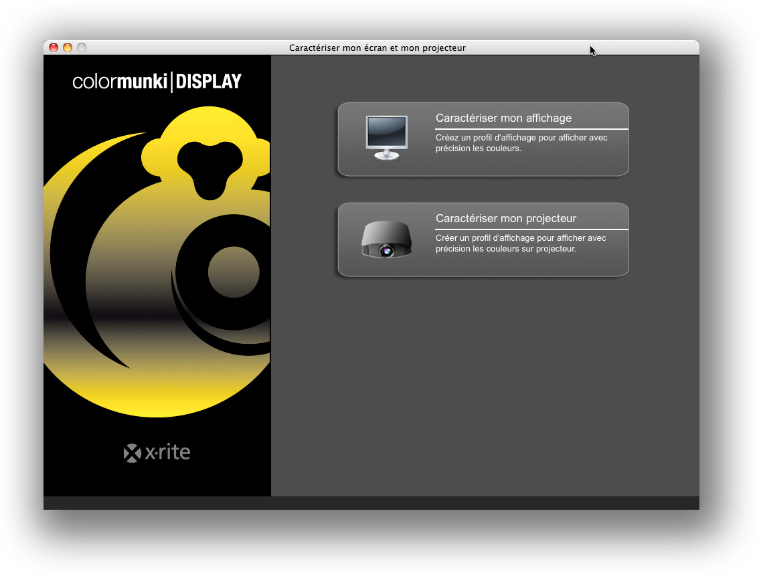Click the window title 'Caractériser mon écran et mon projecteur'

(377, 47)
